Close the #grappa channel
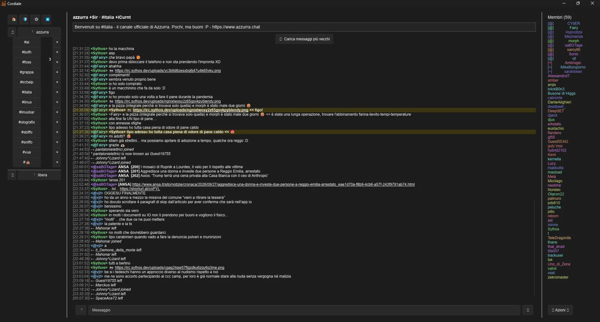Image resolution: width=600 pixels, height=322 pixels. click(57, 72)
